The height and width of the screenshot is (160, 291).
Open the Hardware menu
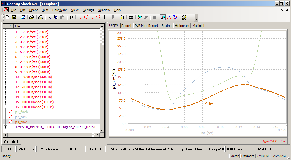click(60, 10)
